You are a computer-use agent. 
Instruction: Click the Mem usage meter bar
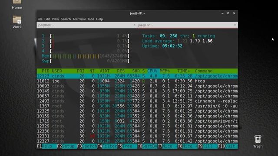click(x=86, y=56)
